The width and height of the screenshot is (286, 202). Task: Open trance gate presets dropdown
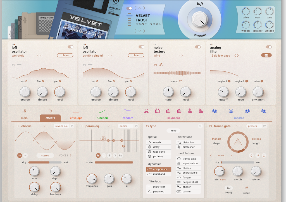pos(254,126)
